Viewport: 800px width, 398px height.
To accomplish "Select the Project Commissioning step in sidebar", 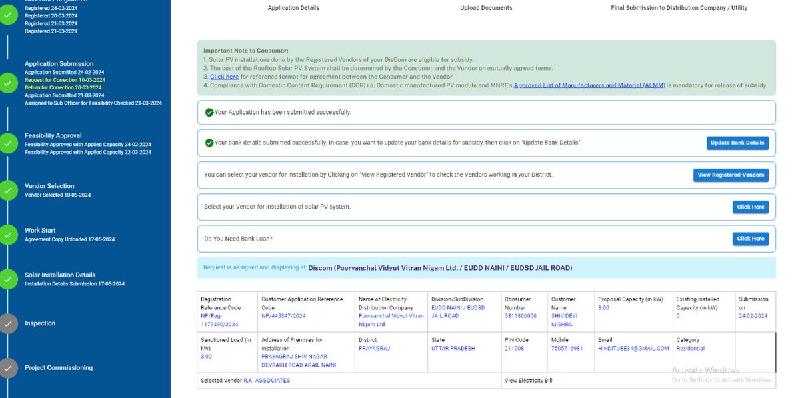I will [x=59, y=368].
